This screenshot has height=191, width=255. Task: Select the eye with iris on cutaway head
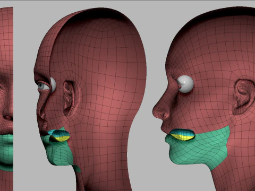[44, 86]
